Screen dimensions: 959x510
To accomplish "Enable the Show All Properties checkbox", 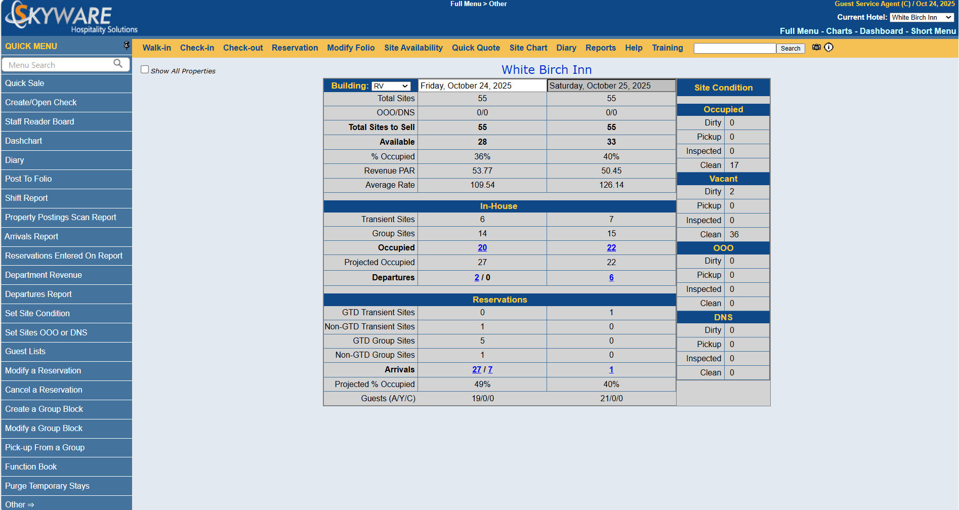I will tap(145, 70).
